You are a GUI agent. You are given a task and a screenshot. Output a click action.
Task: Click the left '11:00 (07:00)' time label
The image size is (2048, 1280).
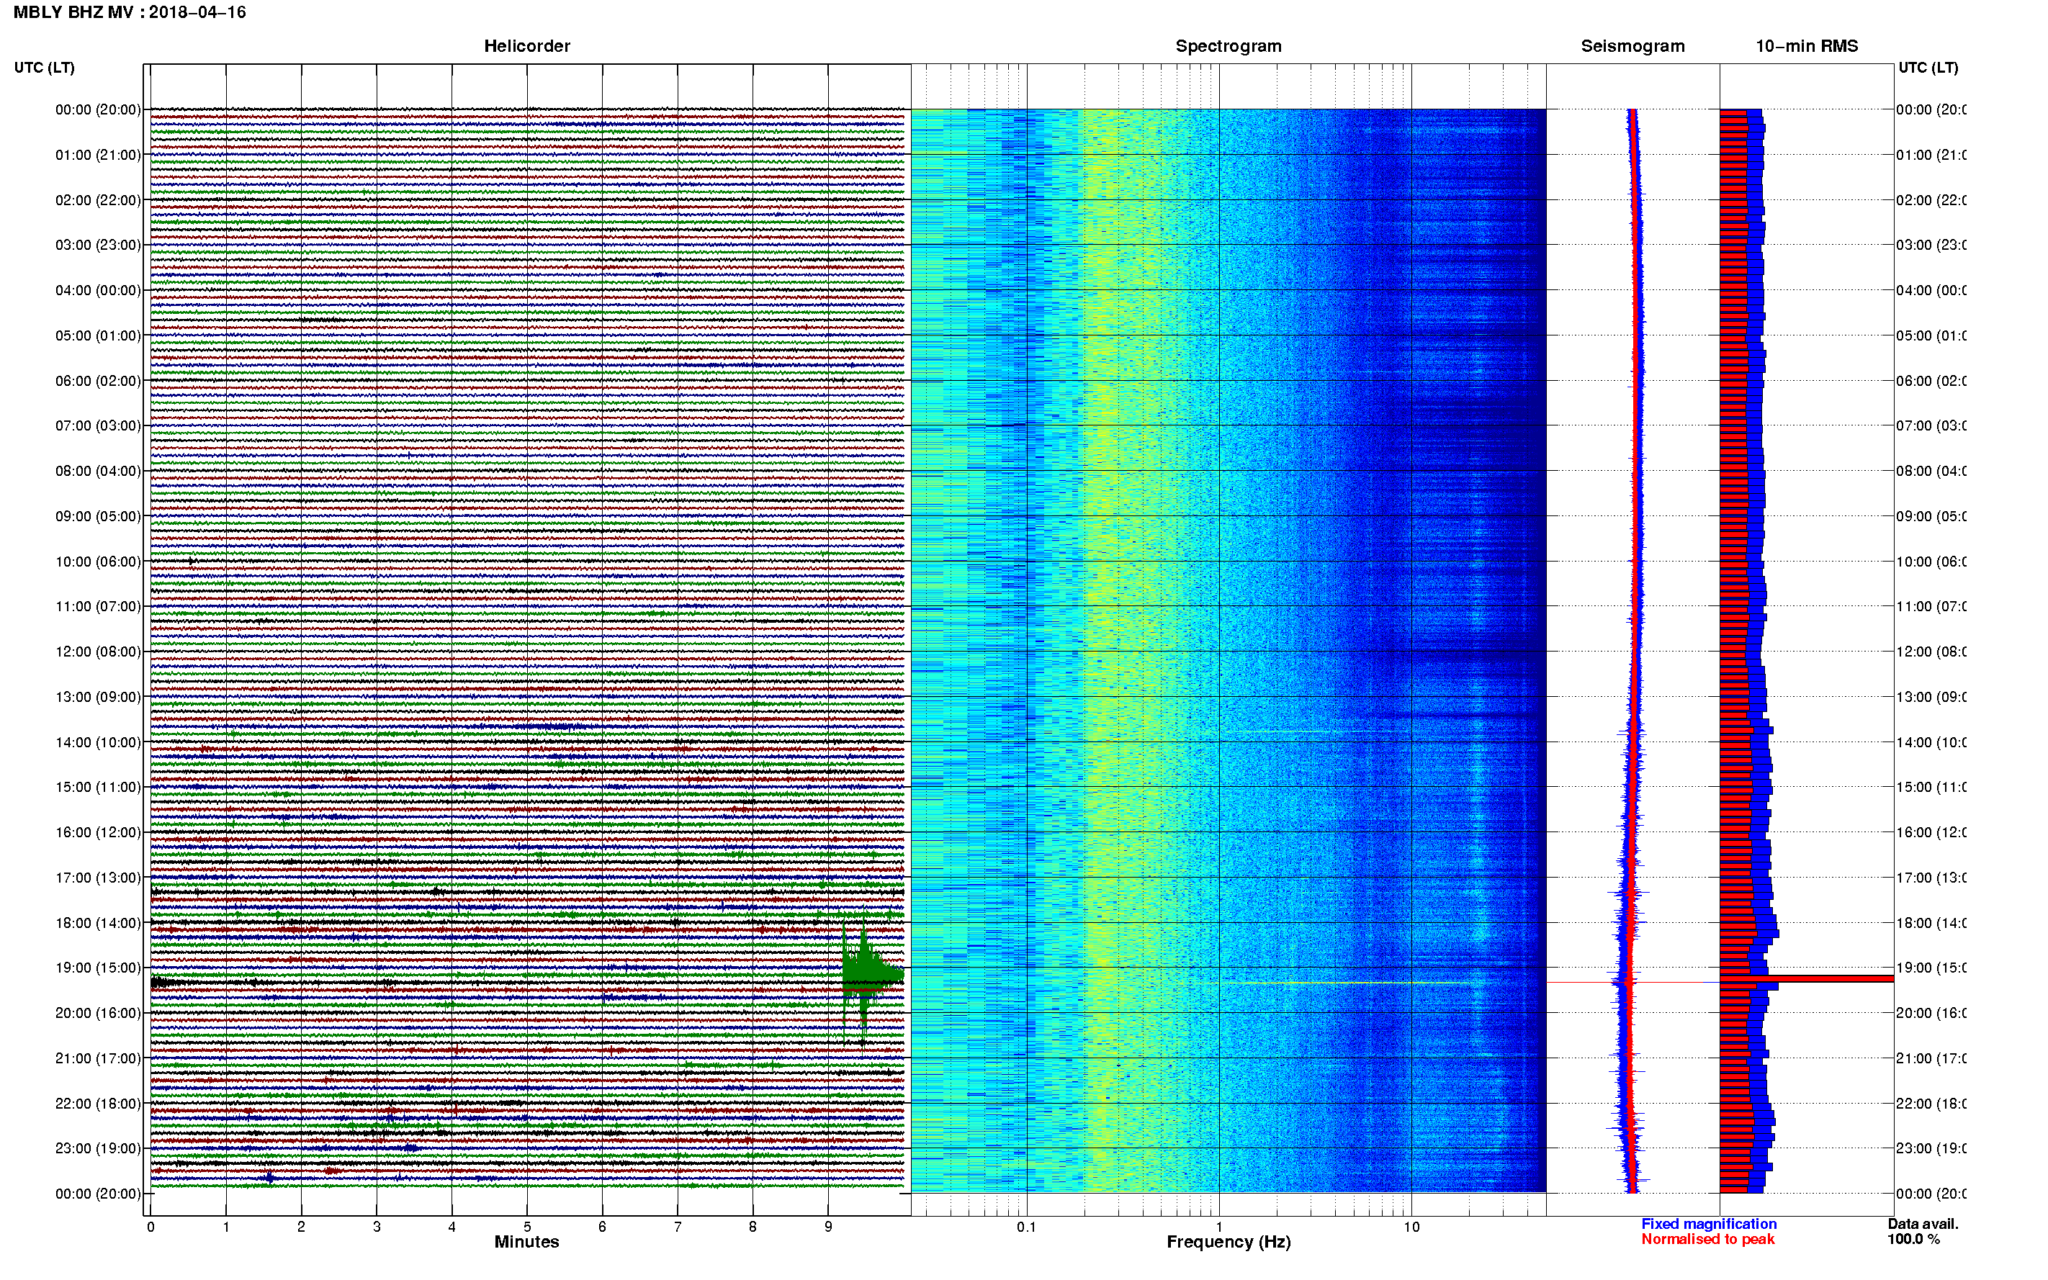(x=98, y=607)
